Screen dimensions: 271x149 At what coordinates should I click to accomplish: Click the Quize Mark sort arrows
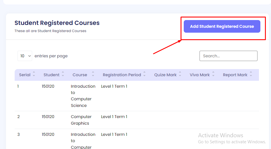click(x=180, y=74)
